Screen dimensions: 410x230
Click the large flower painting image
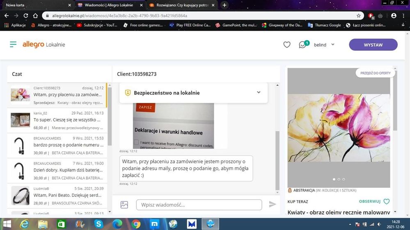pos(339,128)
